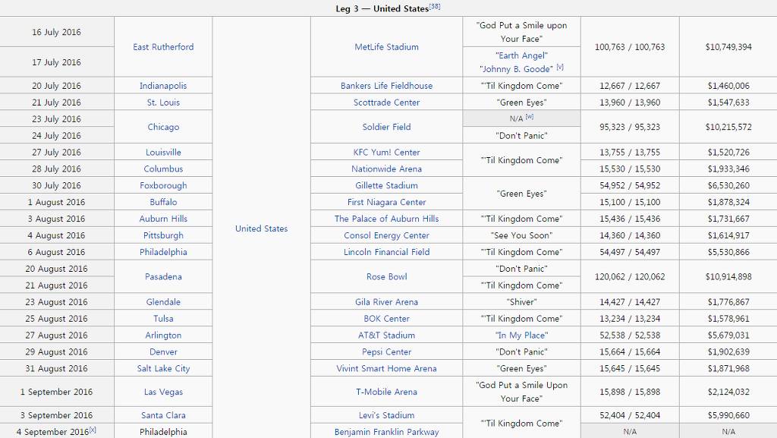Open the United States country link

coord(261,228)
